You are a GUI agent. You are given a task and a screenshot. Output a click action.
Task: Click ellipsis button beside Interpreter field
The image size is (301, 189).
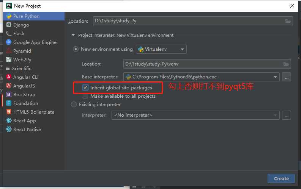[287, 115]
